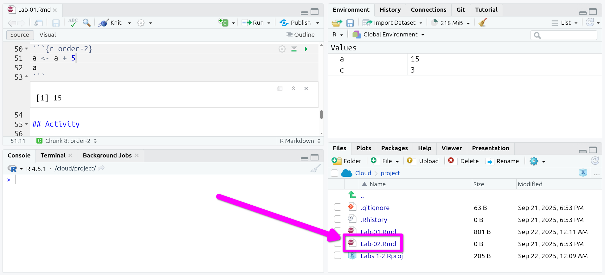Open the Lab-02.Rmd file

pos(378,244)
